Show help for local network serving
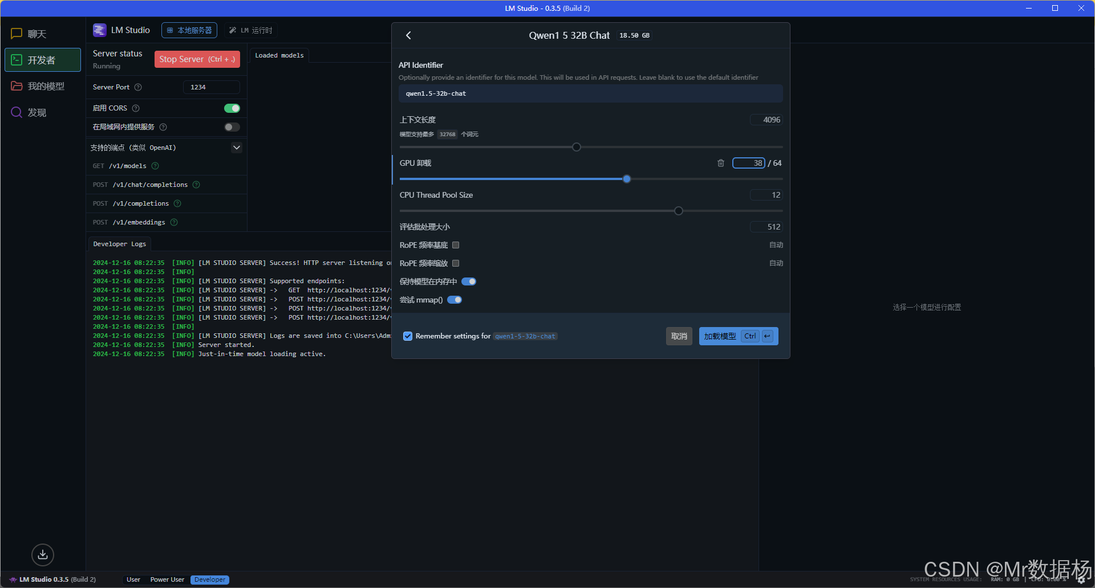This screenshot has width=1095, height=588. (x=163, y=127)
